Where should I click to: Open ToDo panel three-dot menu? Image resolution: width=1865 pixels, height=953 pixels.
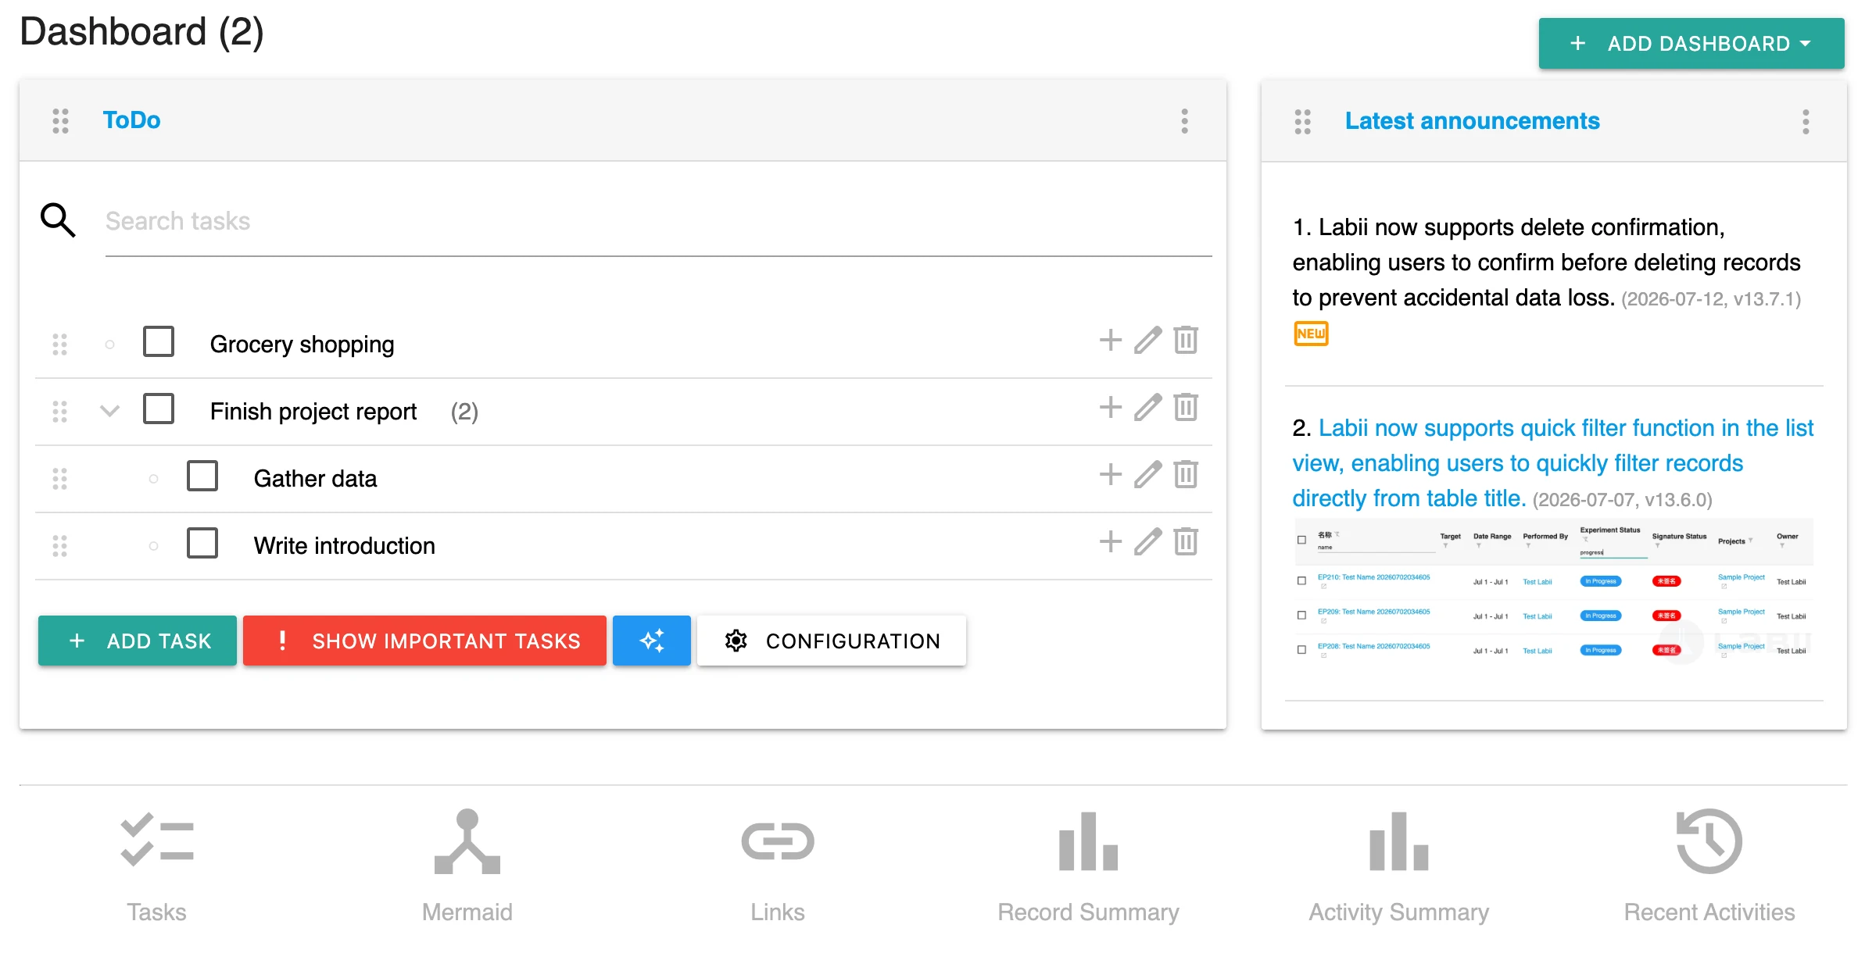click(1185, 121)
